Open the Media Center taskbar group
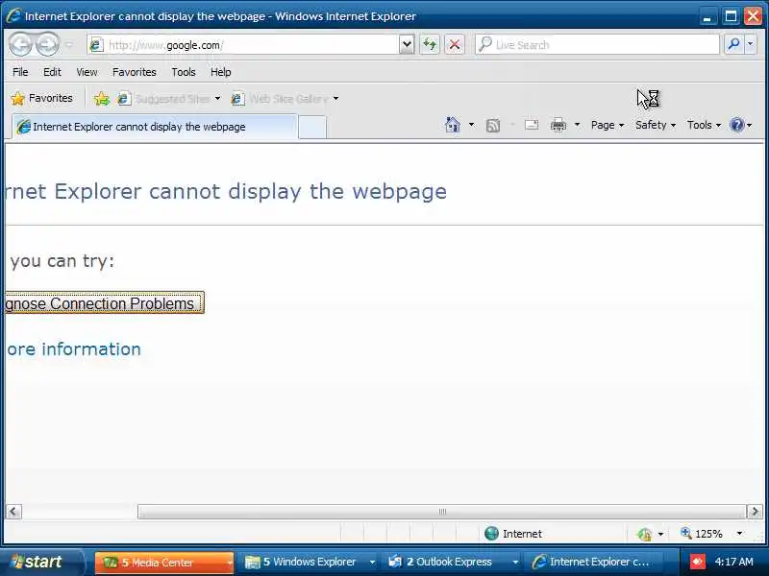The width and height of the screenshot is (769, 576). [163, 563]
